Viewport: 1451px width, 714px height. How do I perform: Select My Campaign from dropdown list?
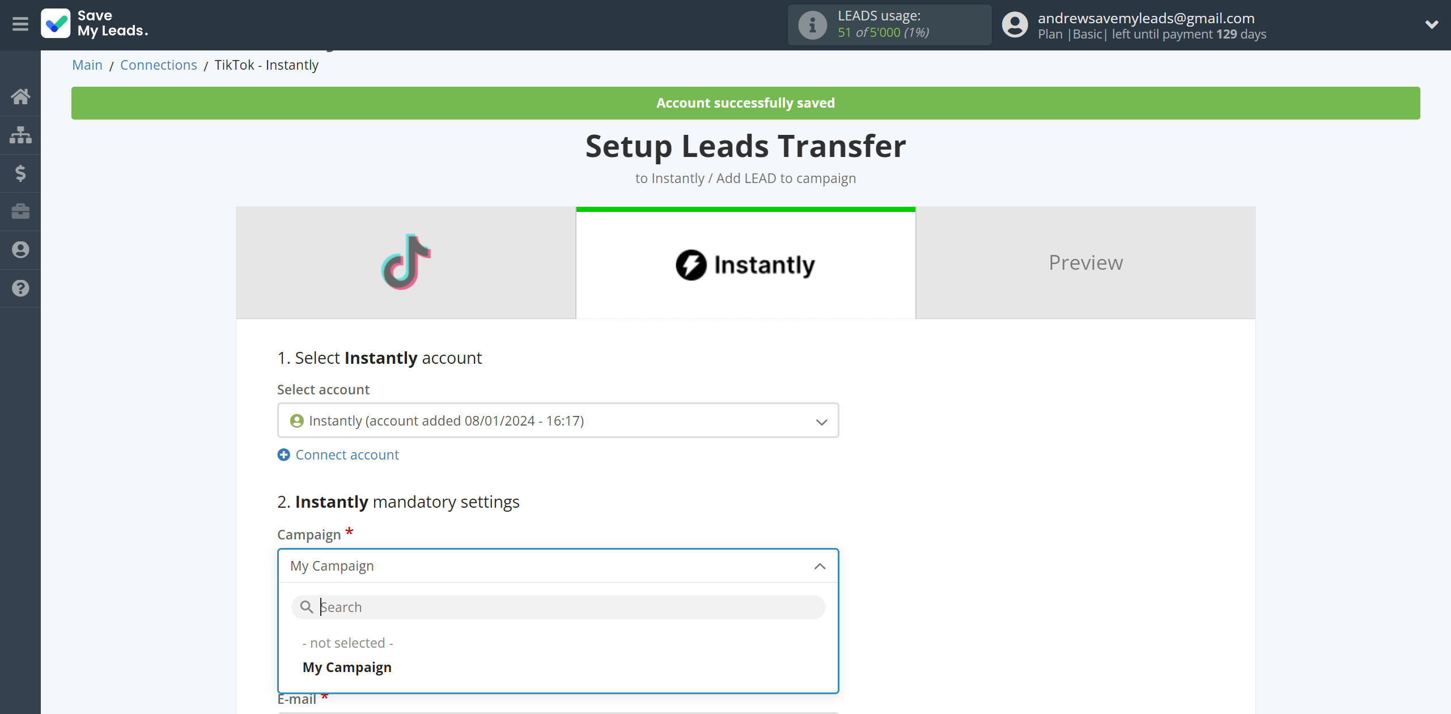click(x=347, y=667)
